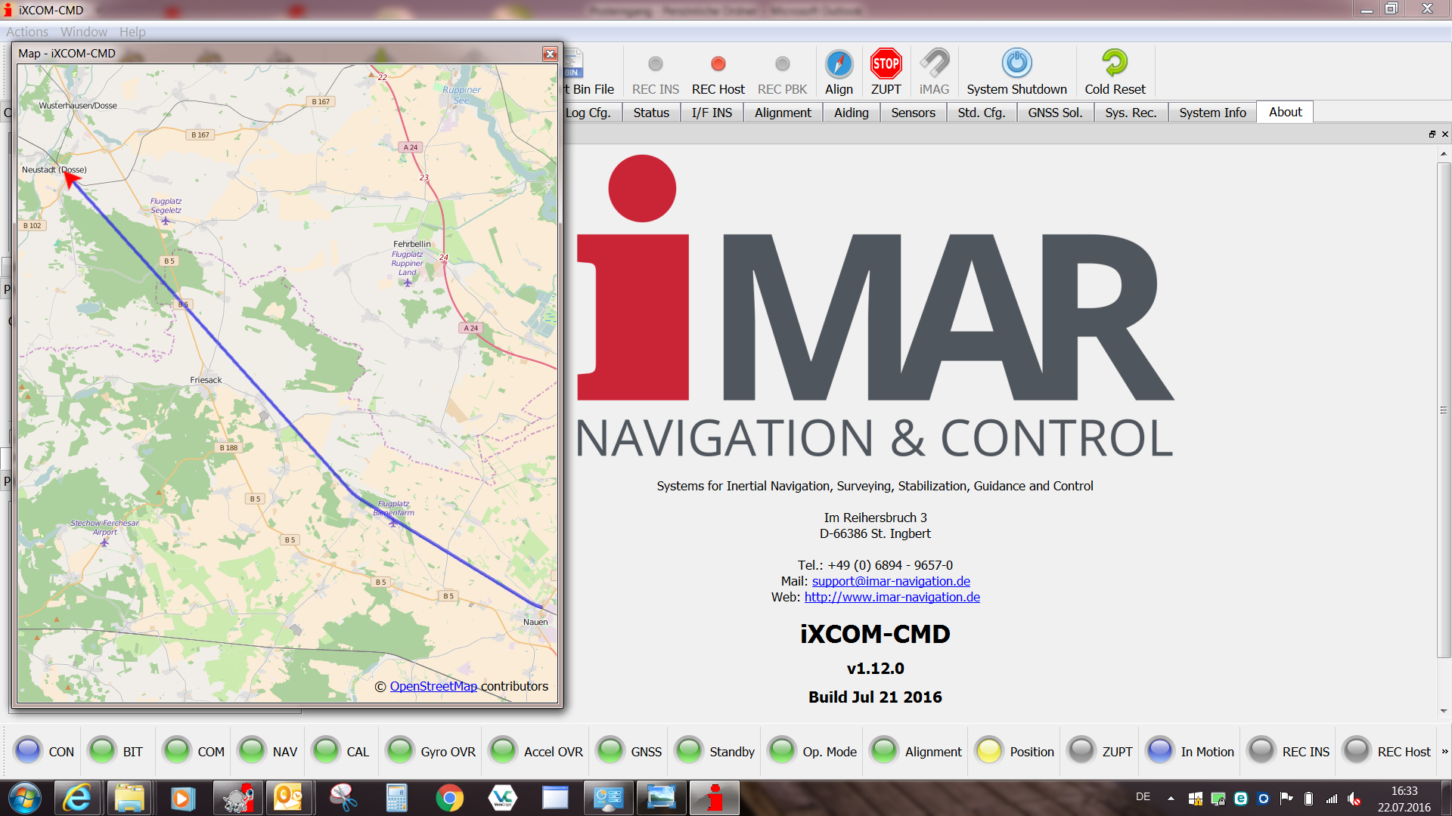Click the Gyro OVR status indicator
This screenshot has width=1452, height=816.
[400, 751]
